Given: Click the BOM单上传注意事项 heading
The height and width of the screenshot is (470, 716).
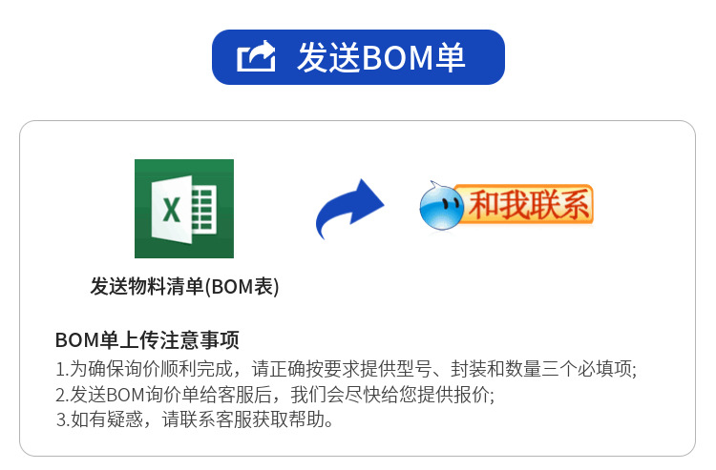Looking at the screenshot, I should (147, 340).
